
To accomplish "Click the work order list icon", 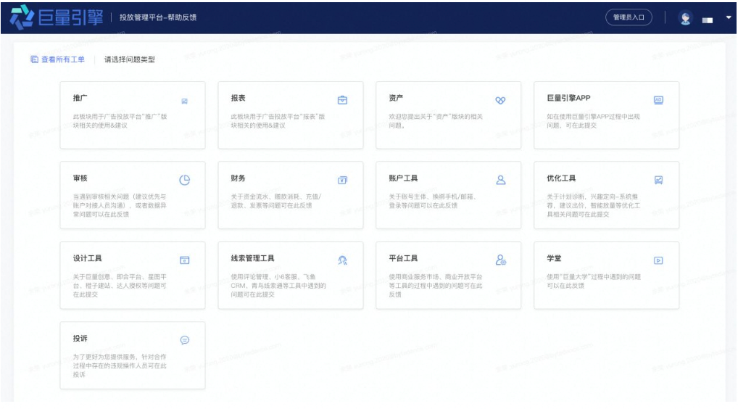I will tap(34, 59).
